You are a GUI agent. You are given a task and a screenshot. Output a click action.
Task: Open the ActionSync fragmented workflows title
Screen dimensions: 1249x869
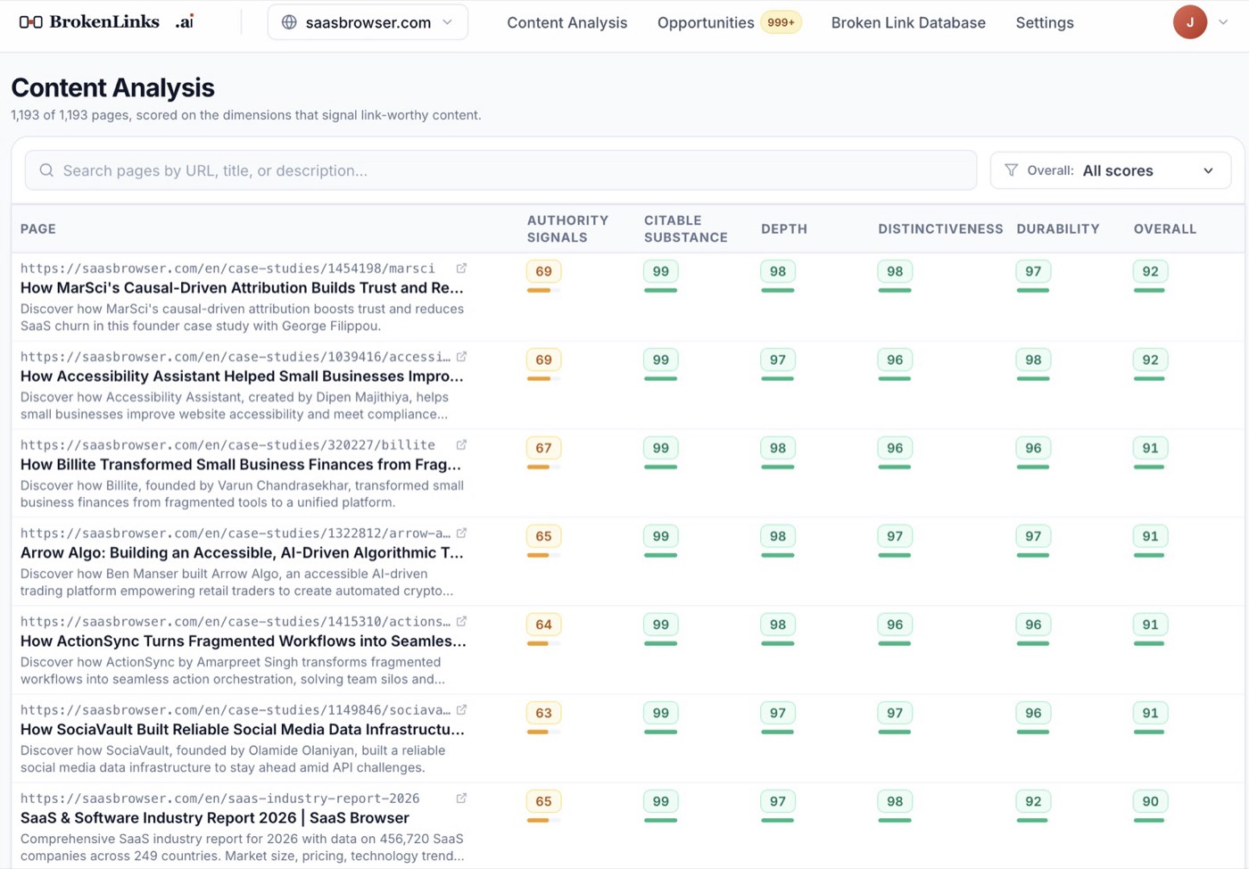[x=244, y=641]
